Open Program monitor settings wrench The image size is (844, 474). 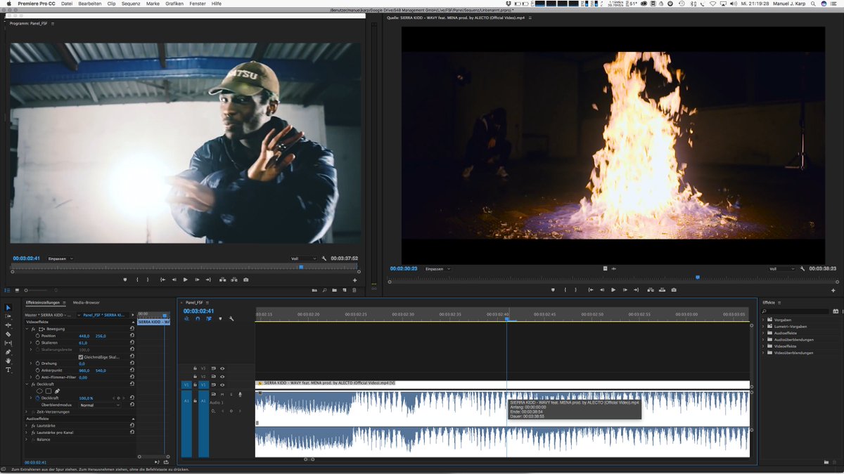[x=324, y=258]
